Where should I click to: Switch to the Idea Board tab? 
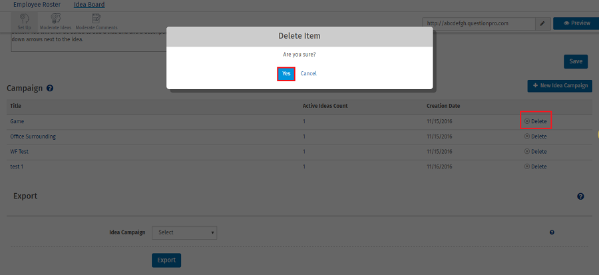coord(89,5)
